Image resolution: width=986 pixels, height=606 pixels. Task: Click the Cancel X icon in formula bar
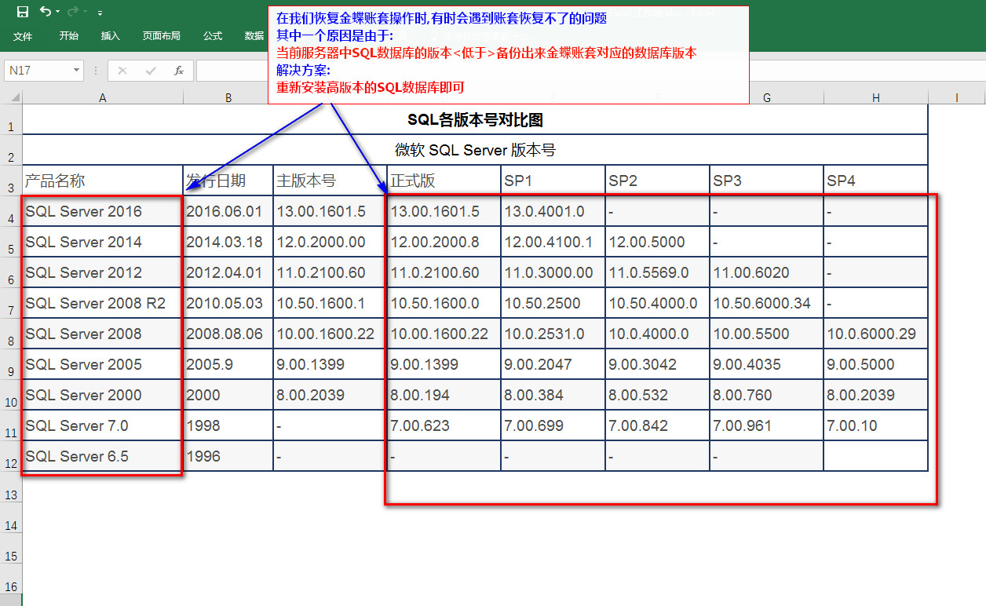122,71
